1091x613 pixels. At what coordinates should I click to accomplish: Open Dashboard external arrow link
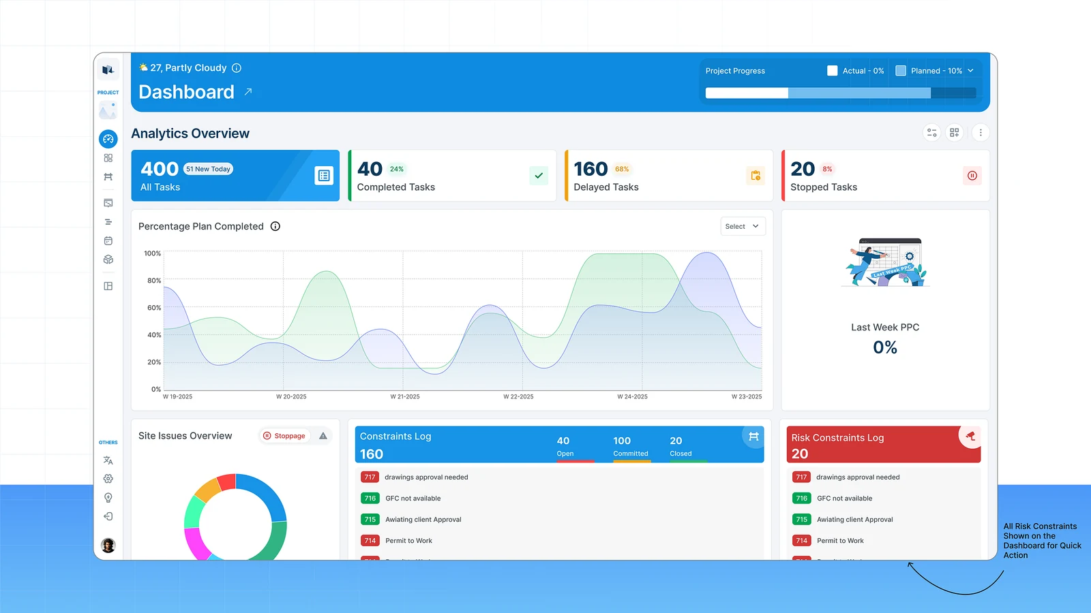pos(248,91)
